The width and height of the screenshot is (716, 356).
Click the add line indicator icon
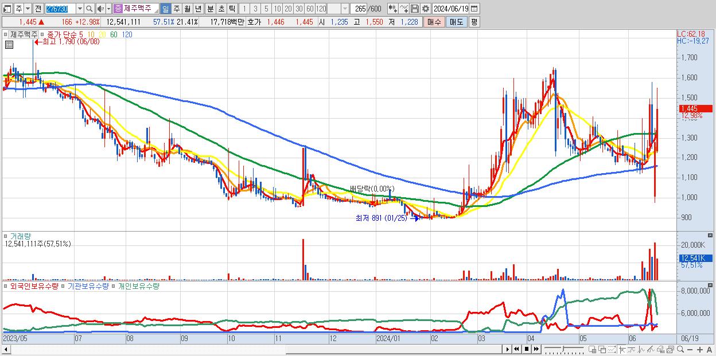(404, 9)
